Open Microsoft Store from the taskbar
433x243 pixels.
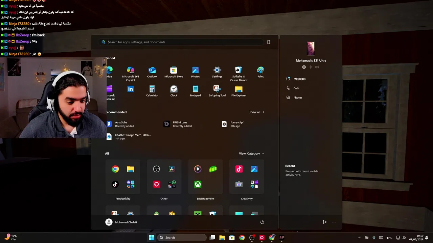click(x=232, y=238)
